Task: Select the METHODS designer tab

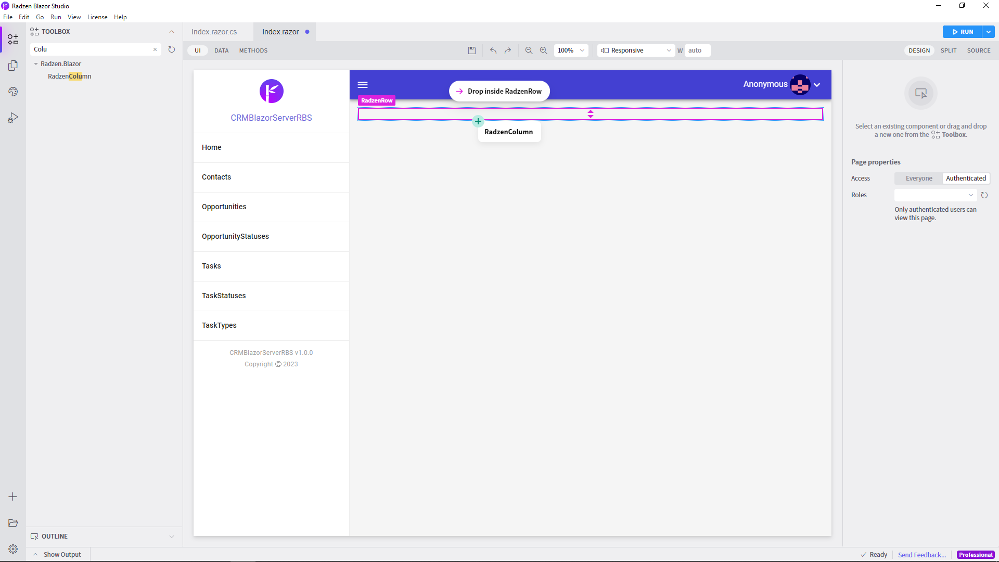Action: (253, 50)
